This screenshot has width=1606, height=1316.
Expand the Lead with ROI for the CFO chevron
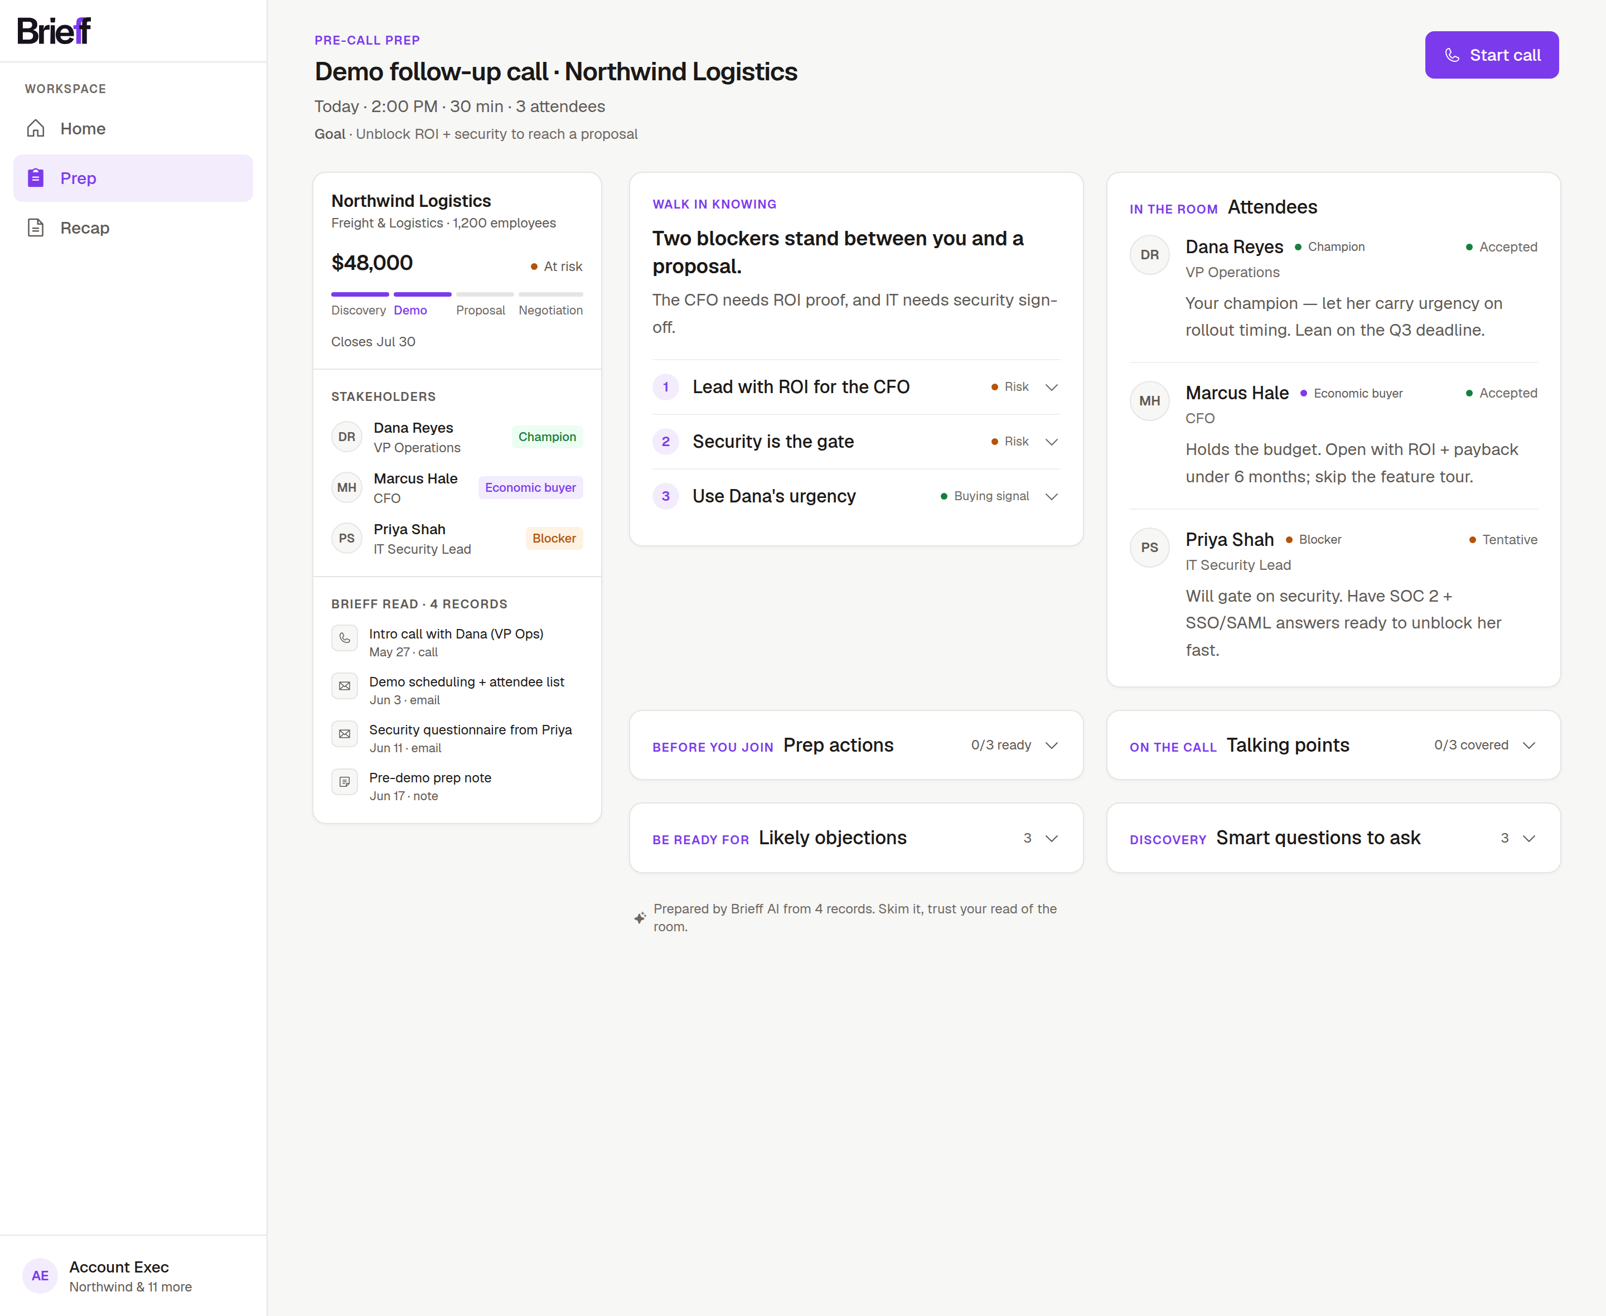(1051, 386)
